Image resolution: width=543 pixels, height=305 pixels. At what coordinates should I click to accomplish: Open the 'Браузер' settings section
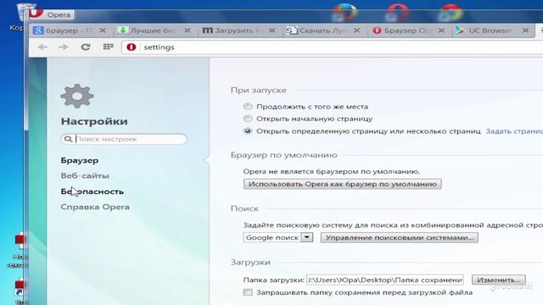click(x=79, y=160)
